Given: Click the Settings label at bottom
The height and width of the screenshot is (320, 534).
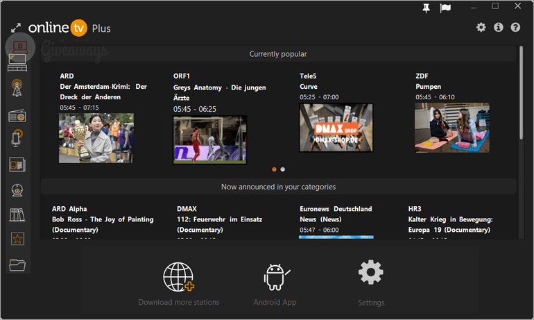Looking at the screenshot, I should [x=371, y=303].
